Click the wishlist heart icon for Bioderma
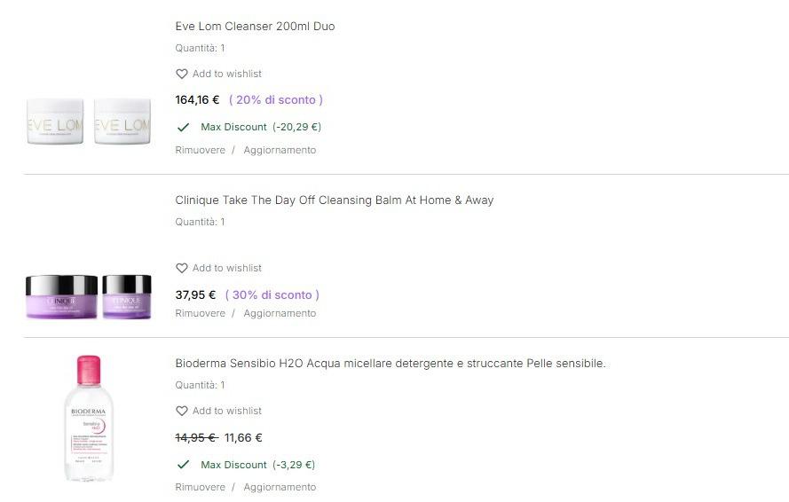This screenshot has width=789, height=502. 182,411
